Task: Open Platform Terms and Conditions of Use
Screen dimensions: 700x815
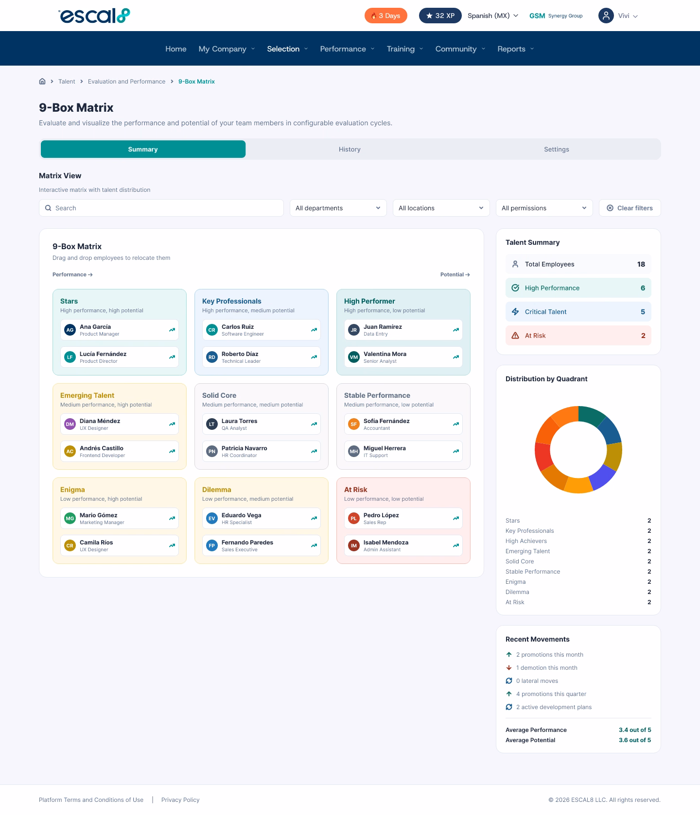Action: 91,799
